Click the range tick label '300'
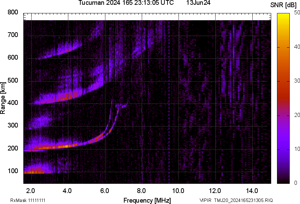The image size is (300, 204). click(13, 125)
